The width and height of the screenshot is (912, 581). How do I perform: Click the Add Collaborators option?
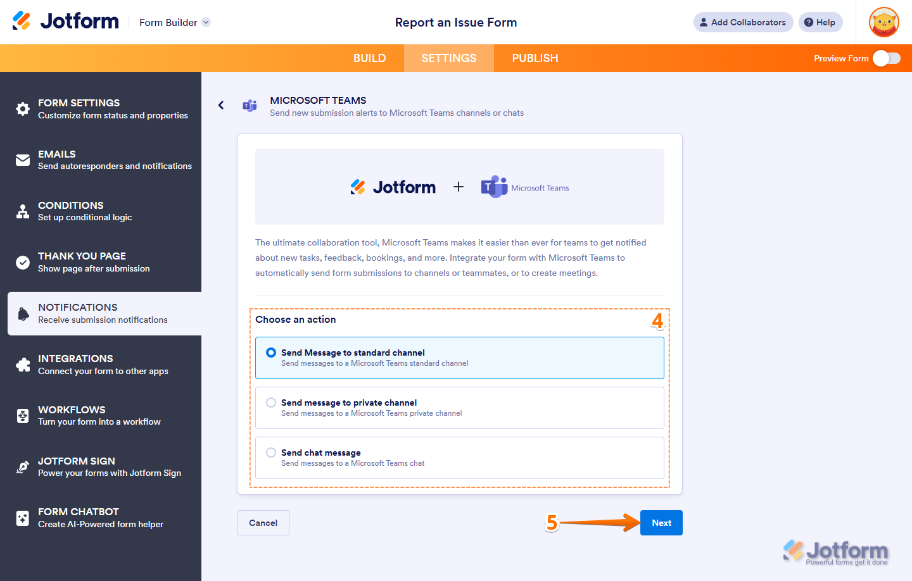pos(743,22)
